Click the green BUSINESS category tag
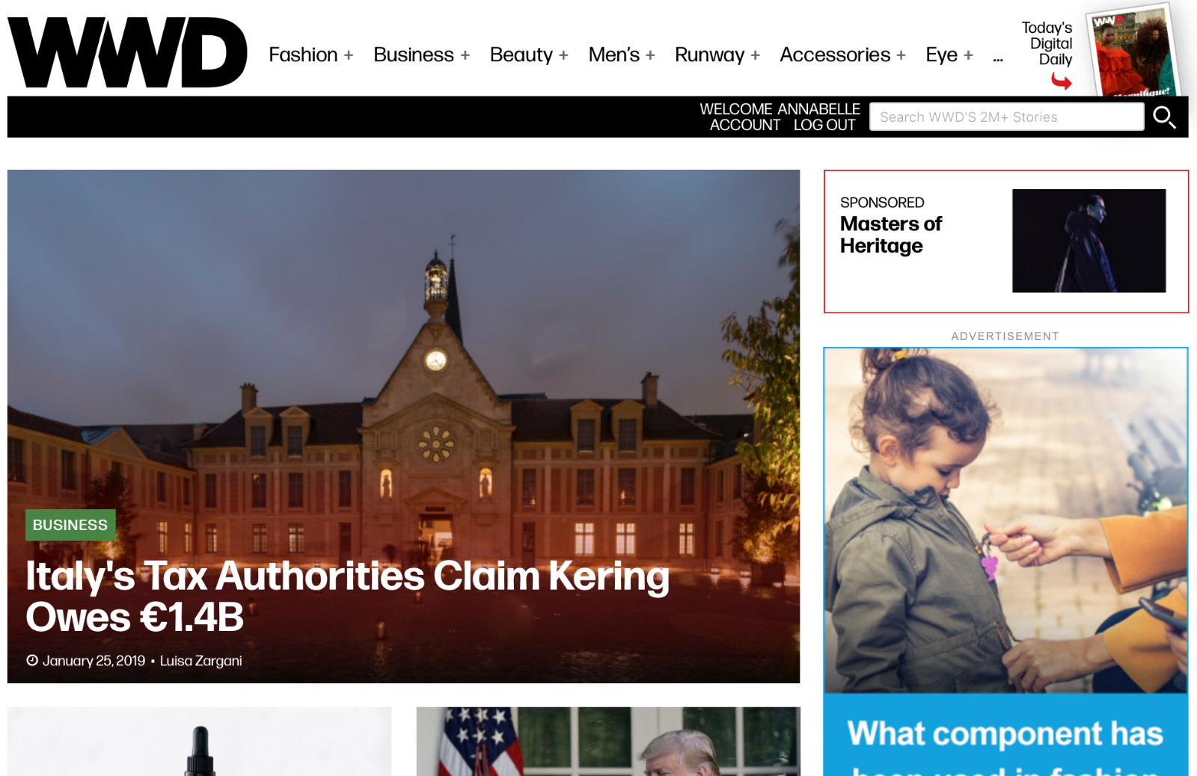Image resolution: width=1197 pixels, height=776 pixels. coord(70,525)
